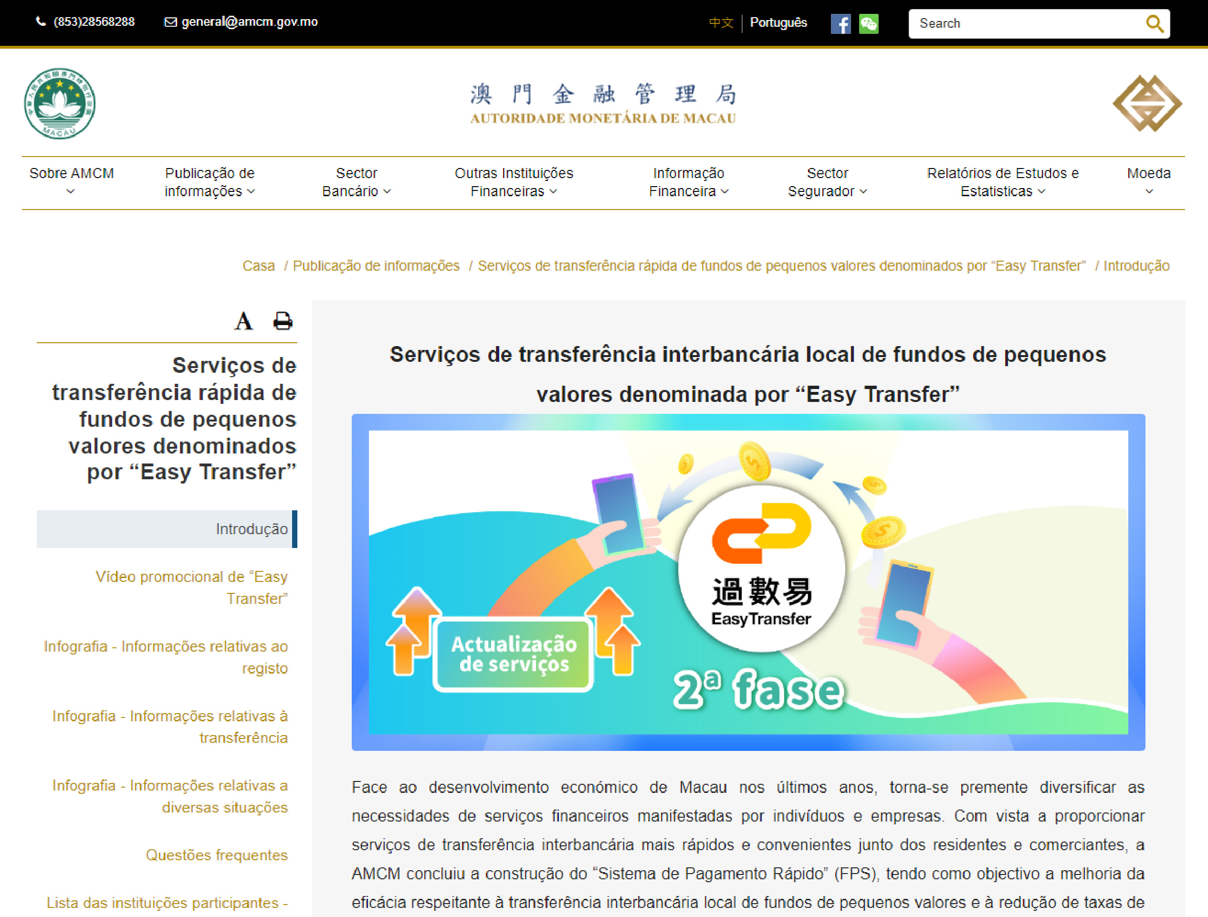The width and height of the screenshot is (1208, 917).
Task: Click the magnifier search icon
Action: tap(1154, 23)
